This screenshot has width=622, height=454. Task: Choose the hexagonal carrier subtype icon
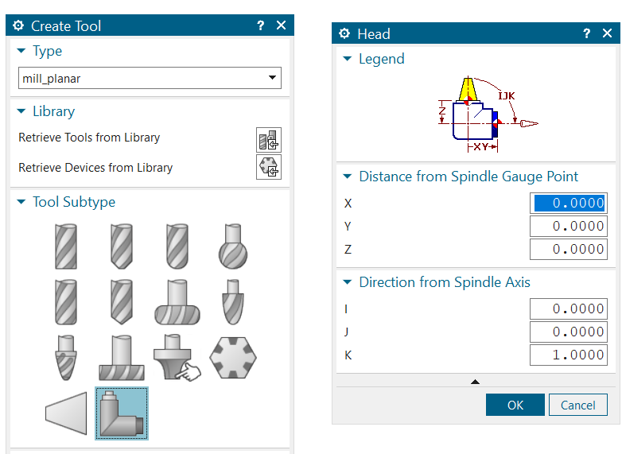232,358
